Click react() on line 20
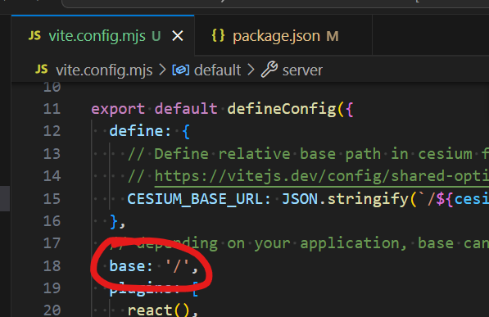Screen dimensions: 489x317 pyautogui.click(x=158, y=310)
